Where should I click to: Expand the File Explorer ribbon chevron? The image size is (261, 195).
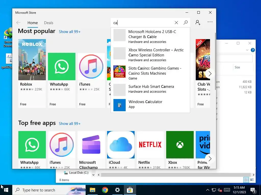coord(247,50)
